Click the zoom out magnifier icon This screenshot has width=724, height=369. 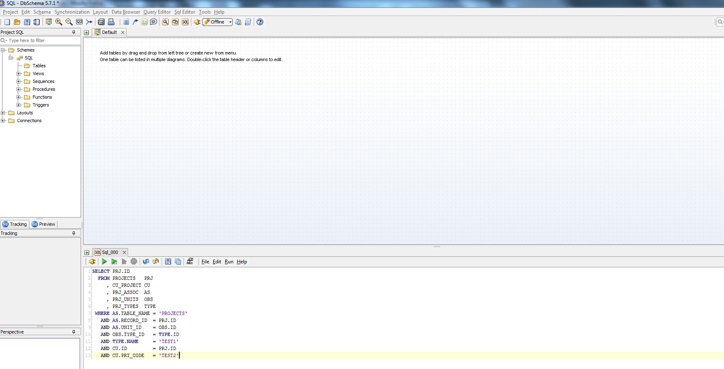tap(69, 22)
